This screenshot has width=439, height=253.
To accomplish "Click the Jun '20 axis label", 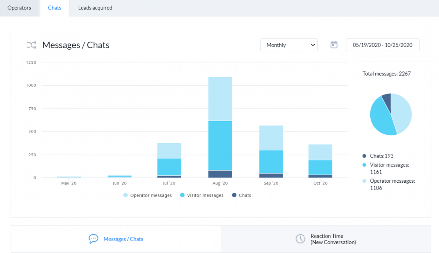I will pos(119,183).
